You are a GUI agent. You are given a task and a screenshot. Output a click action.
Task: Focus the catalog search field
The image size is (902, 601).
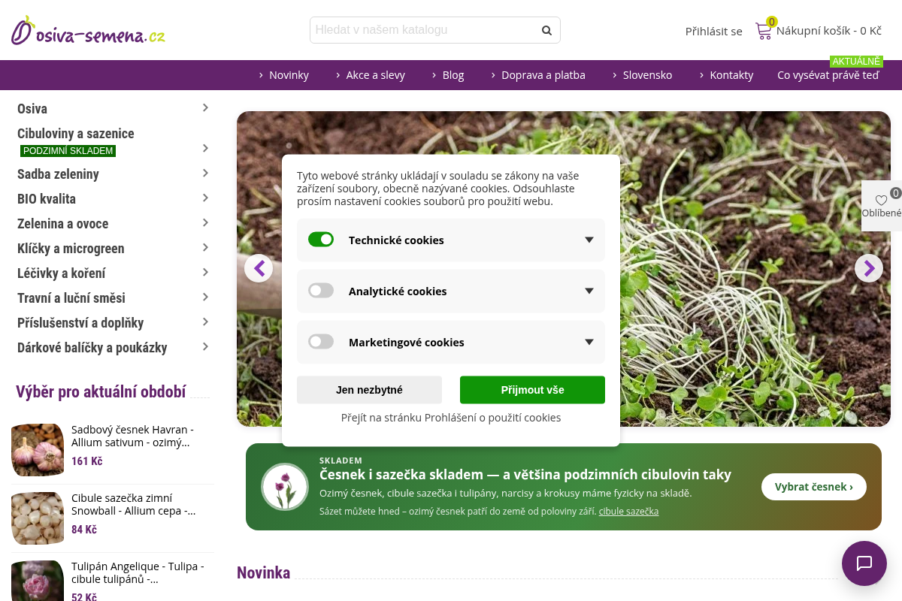click(435, 30)
